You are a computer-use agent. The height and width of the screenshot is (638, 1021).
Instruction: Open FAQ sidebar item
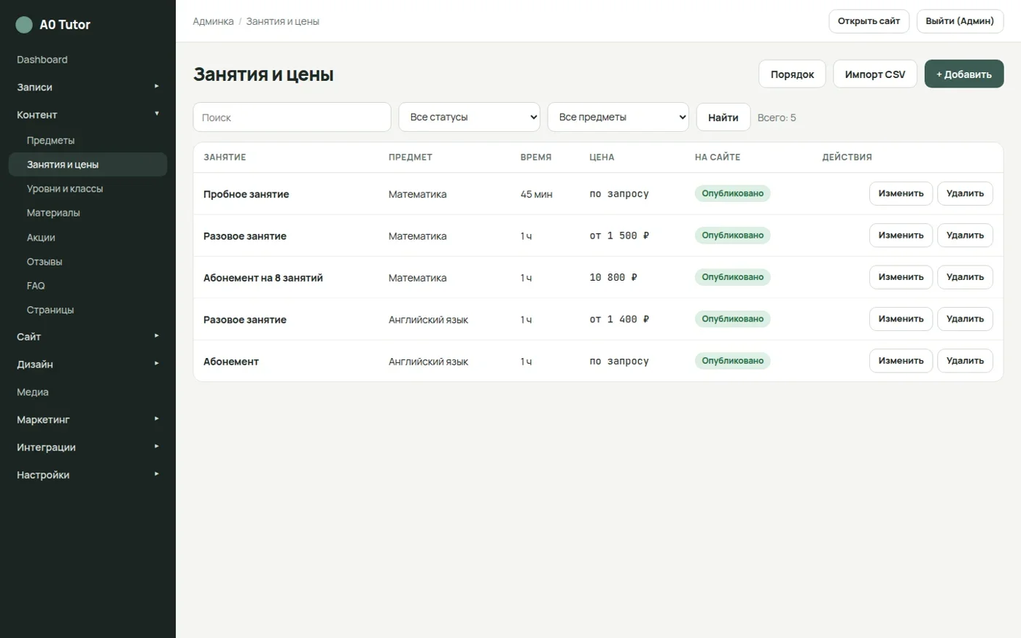click(x=88, y=286)
